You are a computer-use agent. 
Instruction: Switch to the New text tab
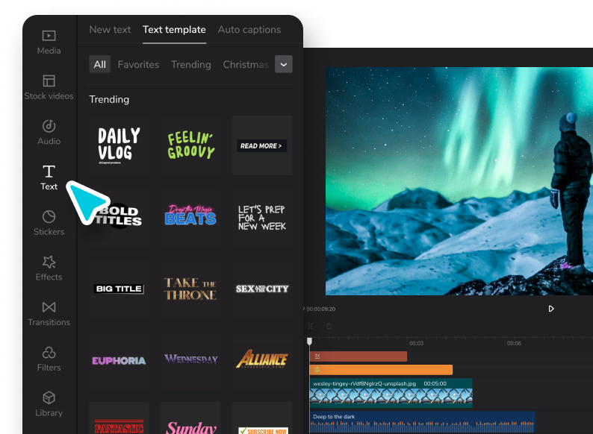point(110,30)
